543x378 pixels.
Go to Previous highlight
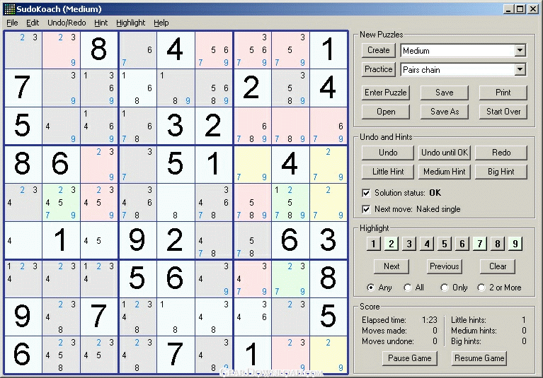[x=445, y=266]
